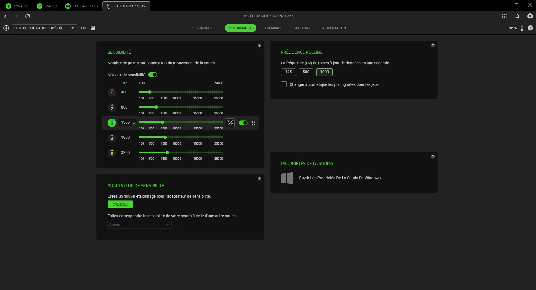The width and height of the screenshot is (536, 290).
Task: Open the onboard memory profiles icon
Action: click(94, 28)
